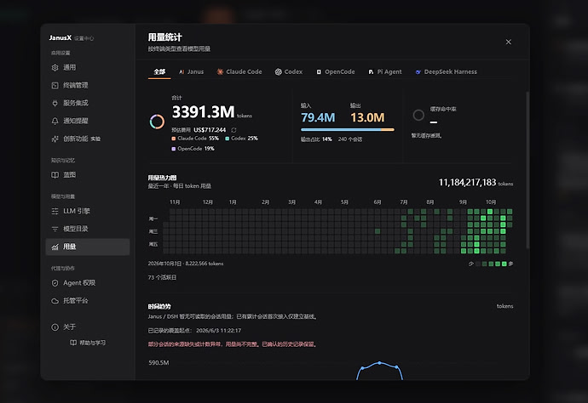Click the usage donut chart icon
The width and height of the screenshot is (588, 403).
(x=157, y=122)
